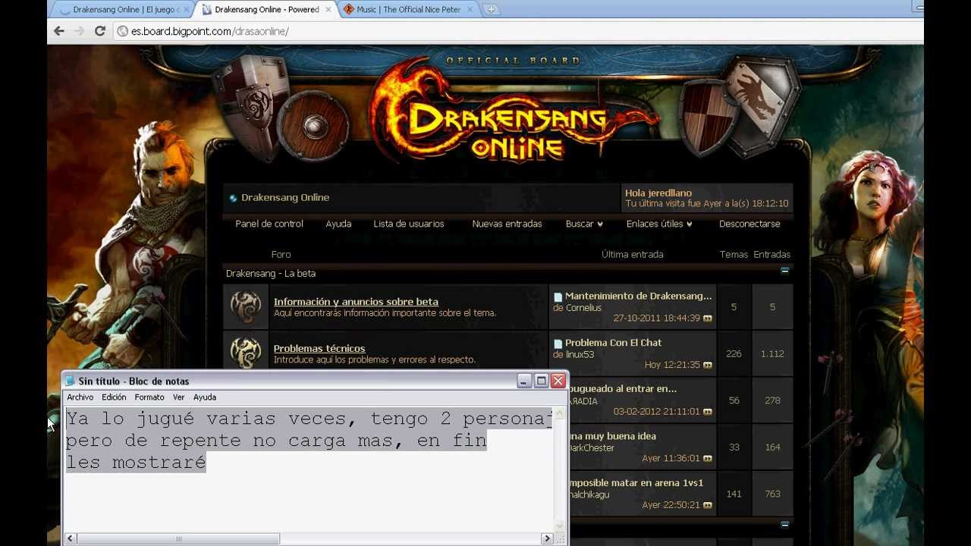
Task: Click the forum icon beside 'Problemas técnicos'
Action: pyautogui.click(x=246, y=353)
